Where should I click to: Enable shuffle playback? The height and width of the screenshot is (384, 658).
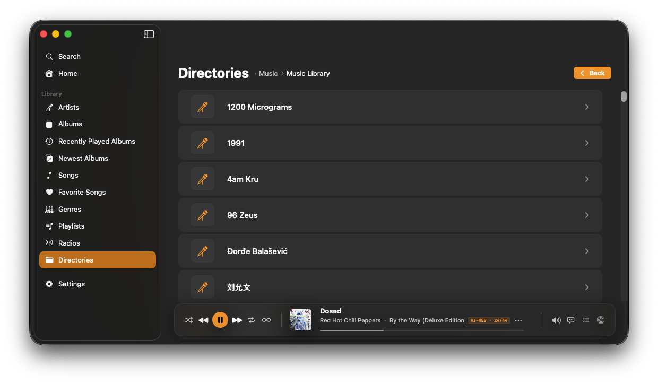pos(189,319)
